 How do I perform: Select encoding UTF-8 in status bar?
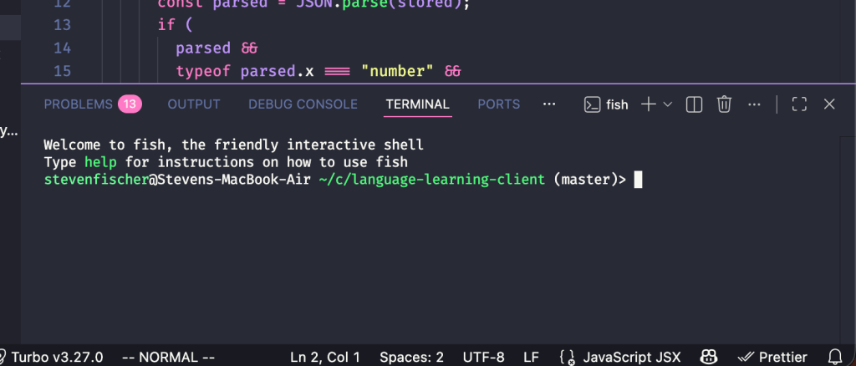click(x=484, y=358)
